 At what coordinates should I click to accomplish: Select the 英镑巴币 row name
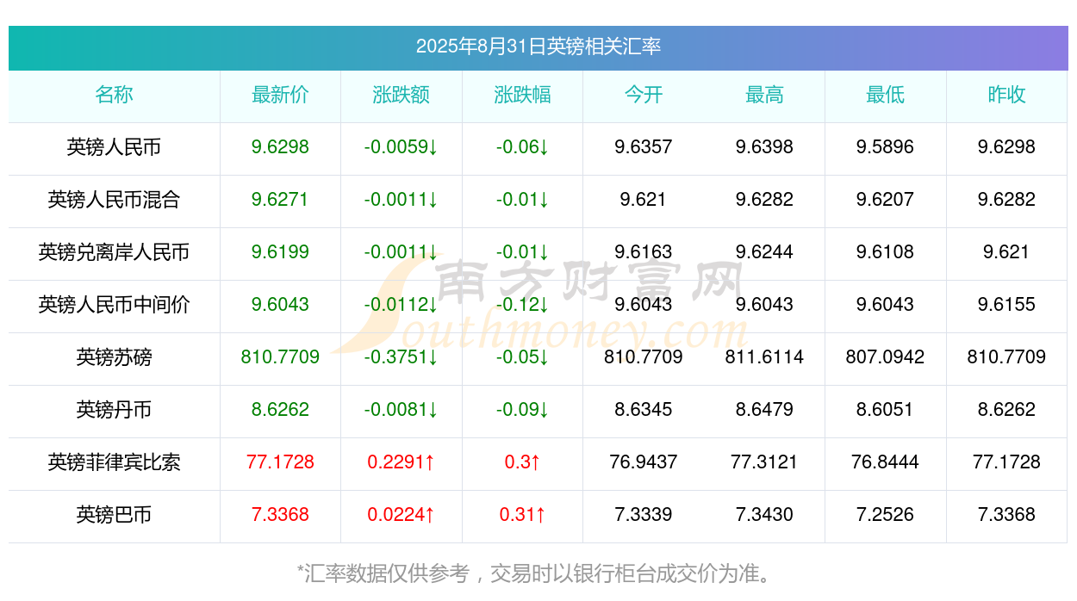(x=114, y=515)
